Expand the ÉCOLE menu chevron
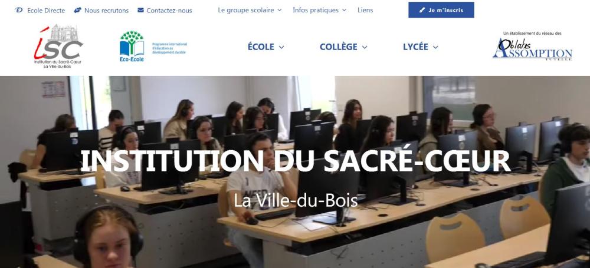This screenshot has height=268, width=590. coord(281,47)
